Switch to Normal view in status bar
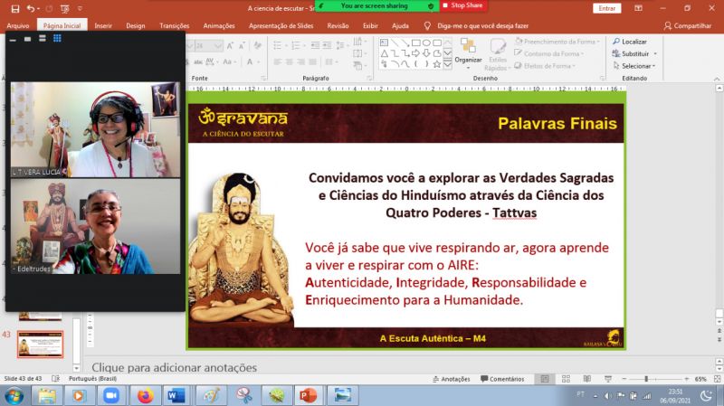 (x=545, y=379)
